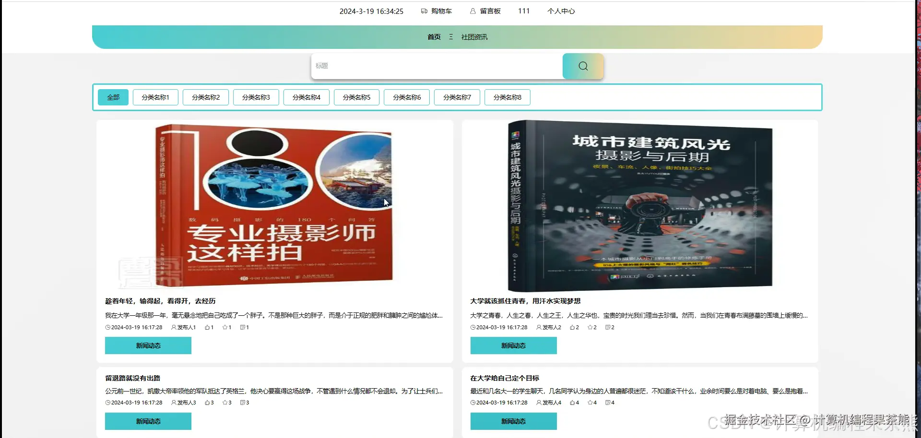Select the 全部 category filter
921x438 pixels.
[x=113, y=97]
